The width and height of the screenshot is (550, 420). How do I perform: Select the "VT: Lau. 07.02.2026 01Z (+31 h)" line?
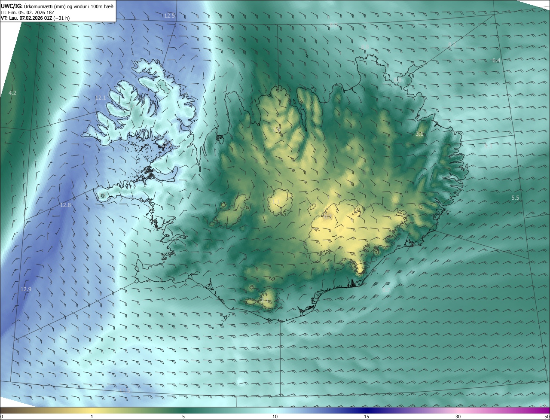(35, 18)
